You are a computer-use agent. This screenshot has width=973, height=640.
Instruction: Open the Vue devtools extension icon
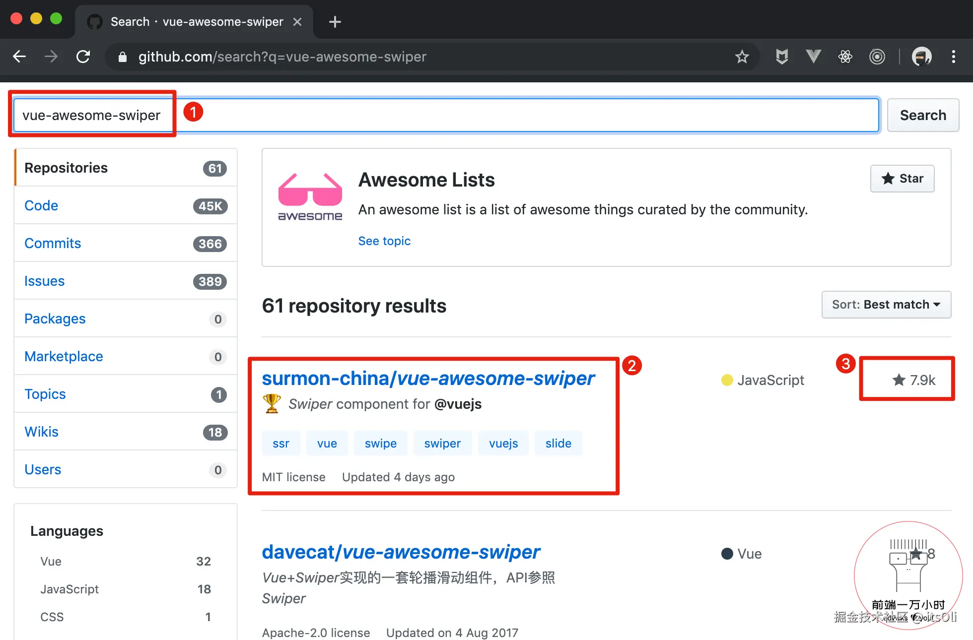(x=813, y=57)
